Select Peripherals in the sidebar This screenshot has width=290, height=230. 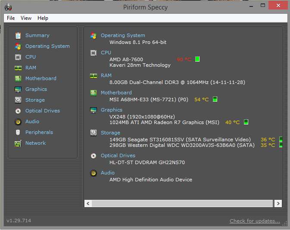pyautogui.click(x=39, y=132)
